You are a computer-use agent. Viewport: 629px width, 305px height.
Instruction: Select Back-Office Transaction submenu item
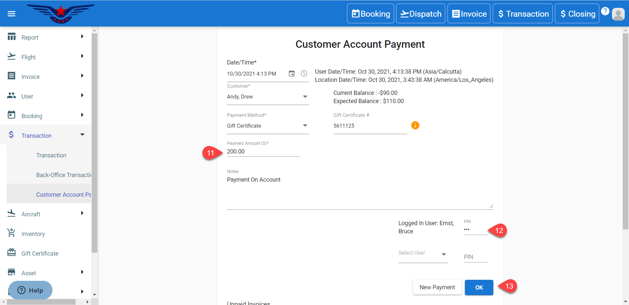click(64, 175)
